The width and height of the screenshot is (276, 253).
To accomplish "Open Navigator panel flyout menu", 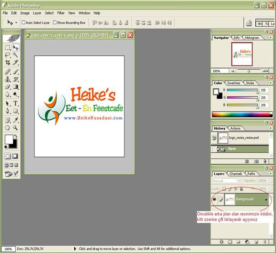I will click(271, 37).
